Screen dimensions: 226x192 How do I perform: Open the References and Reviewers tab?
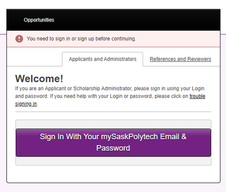click(x=180, y=59)
